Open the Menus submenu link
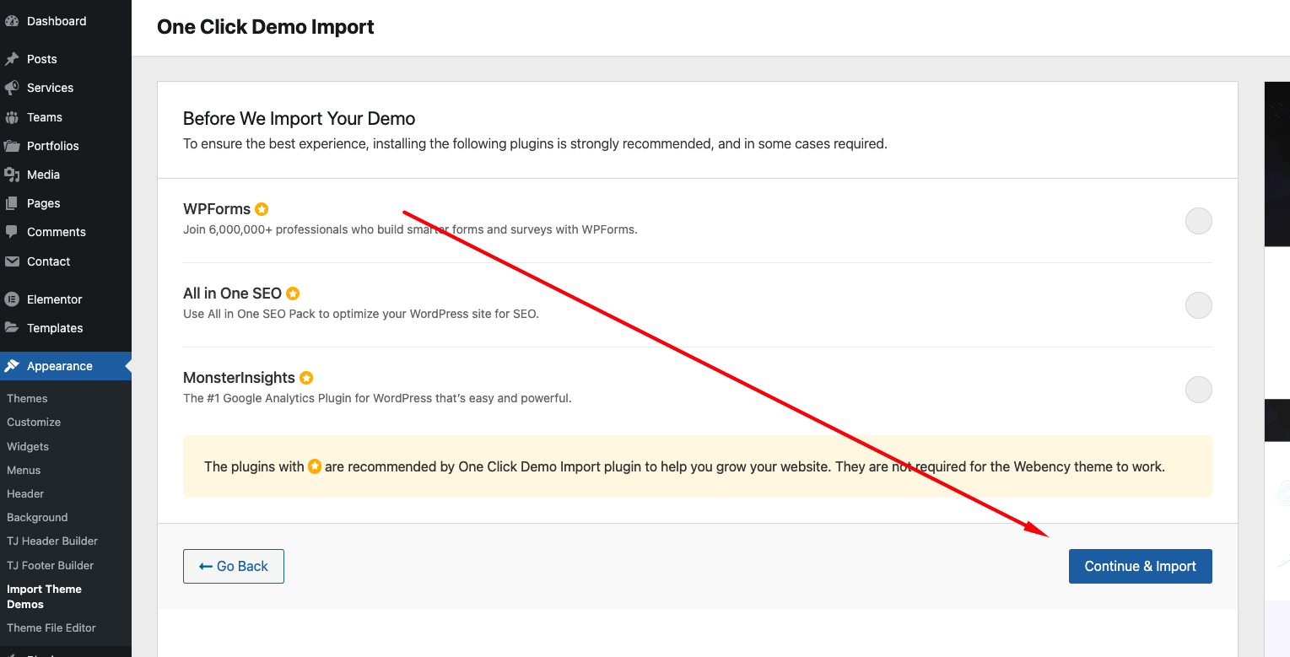 click(24, 470)
